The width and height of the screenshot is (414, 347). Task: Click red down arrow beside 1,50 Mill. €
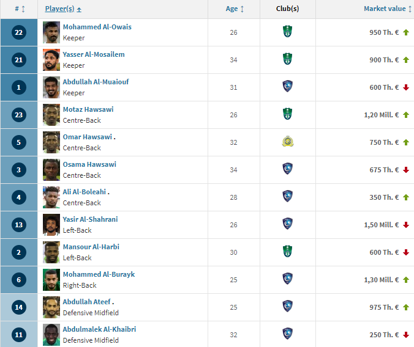(406, 225)
